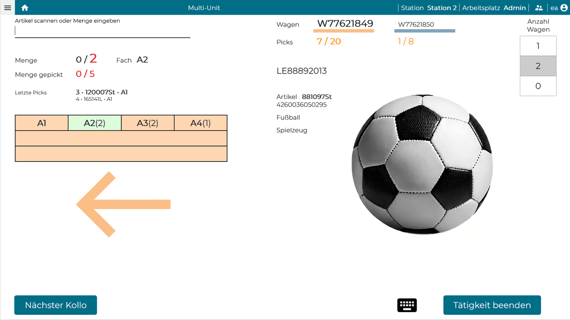Click the picks count '7 / 20'
Screen dimensions: 570x320
tap(329, 41)
